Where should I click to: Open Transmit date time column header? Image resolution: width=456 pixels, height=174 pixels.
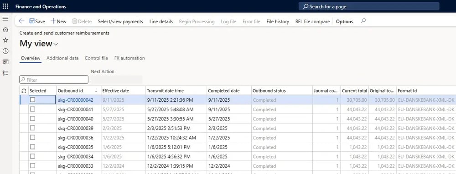(x=176, y=90)
